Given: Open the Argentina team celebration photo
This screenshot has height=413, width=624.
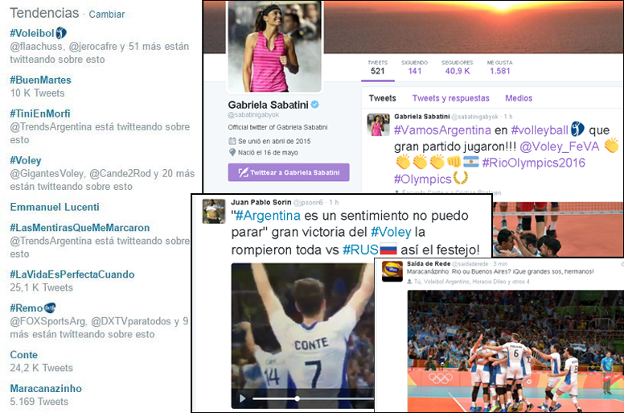Looking at the screenshot, I should [515, 351].
